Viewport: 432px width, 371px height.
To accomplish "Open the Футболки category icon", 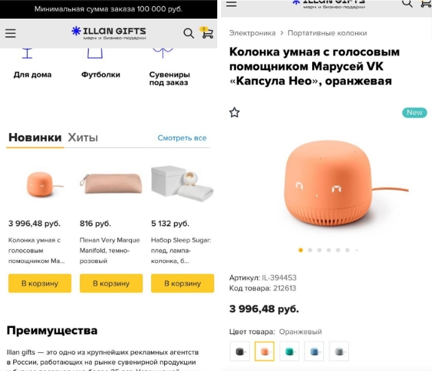I will click(x=95, y=53).
